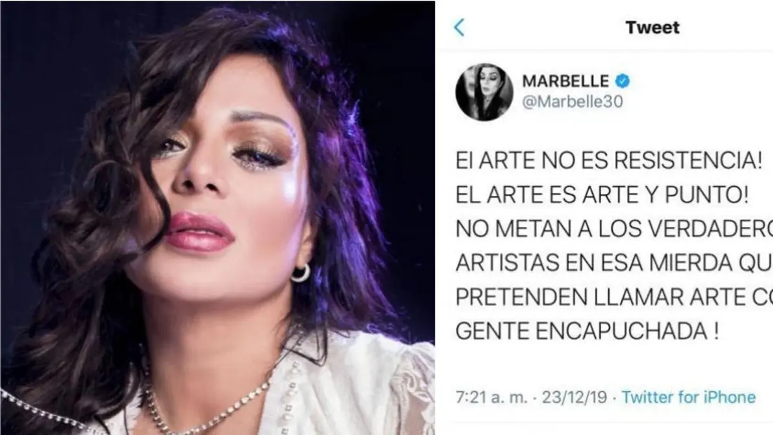Click the Tweet header title
Viewport: 773px width, 435px height.
[653, 27]
